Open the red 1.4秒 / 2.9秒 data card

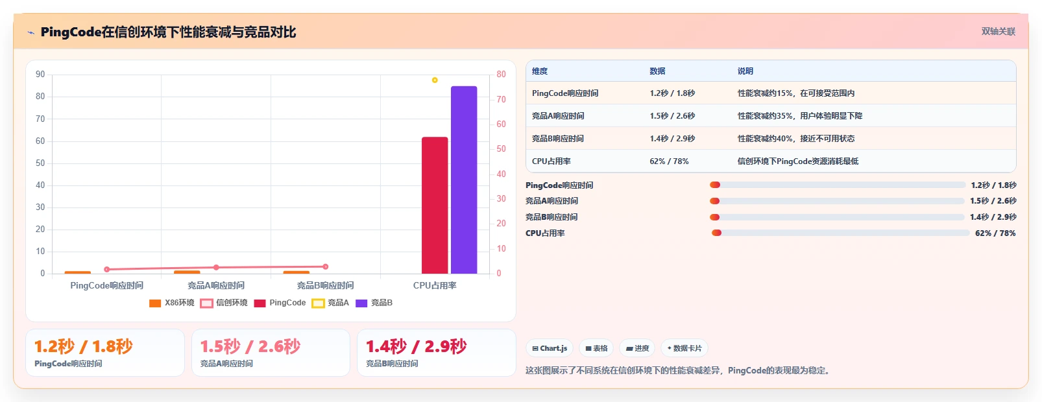[437, 353]
